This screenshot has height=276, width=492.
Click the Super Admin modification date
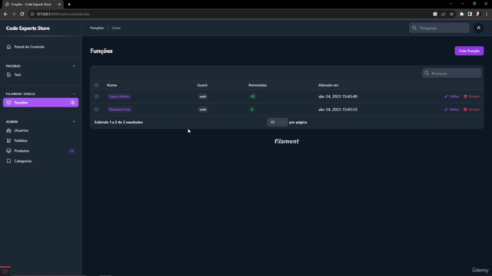(x=337, y=97)
